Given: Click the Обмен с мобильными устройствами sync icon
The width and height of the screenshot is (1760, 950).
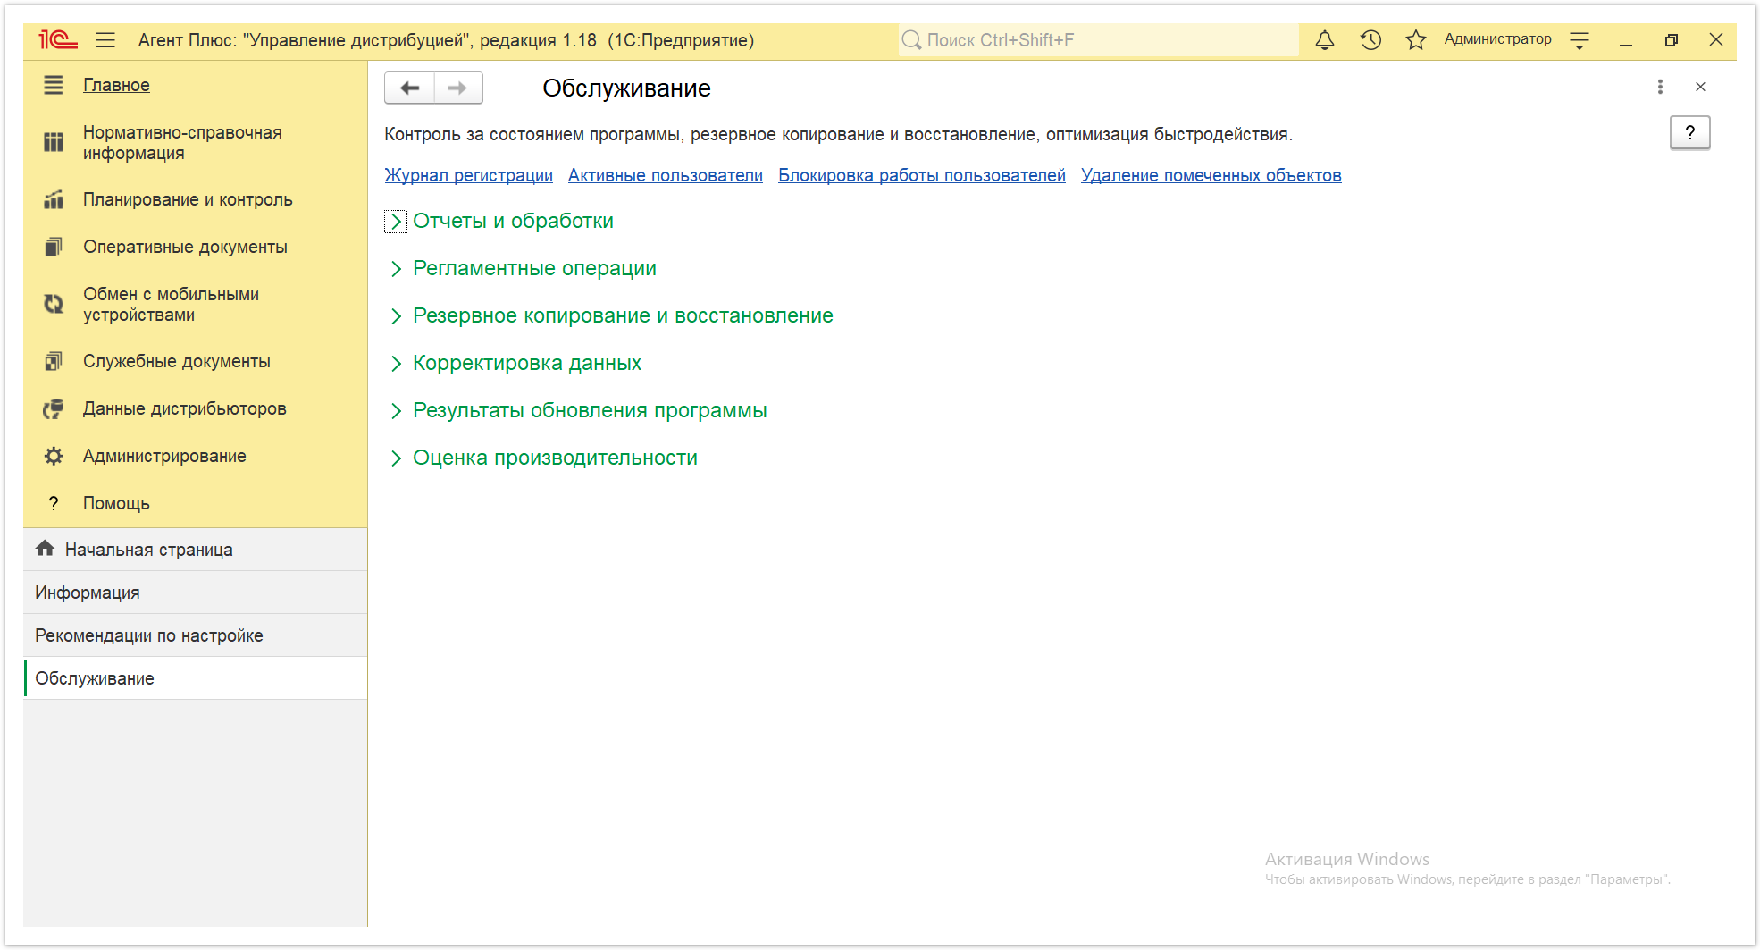Looking at the screenshot, I should coord(54,304).
